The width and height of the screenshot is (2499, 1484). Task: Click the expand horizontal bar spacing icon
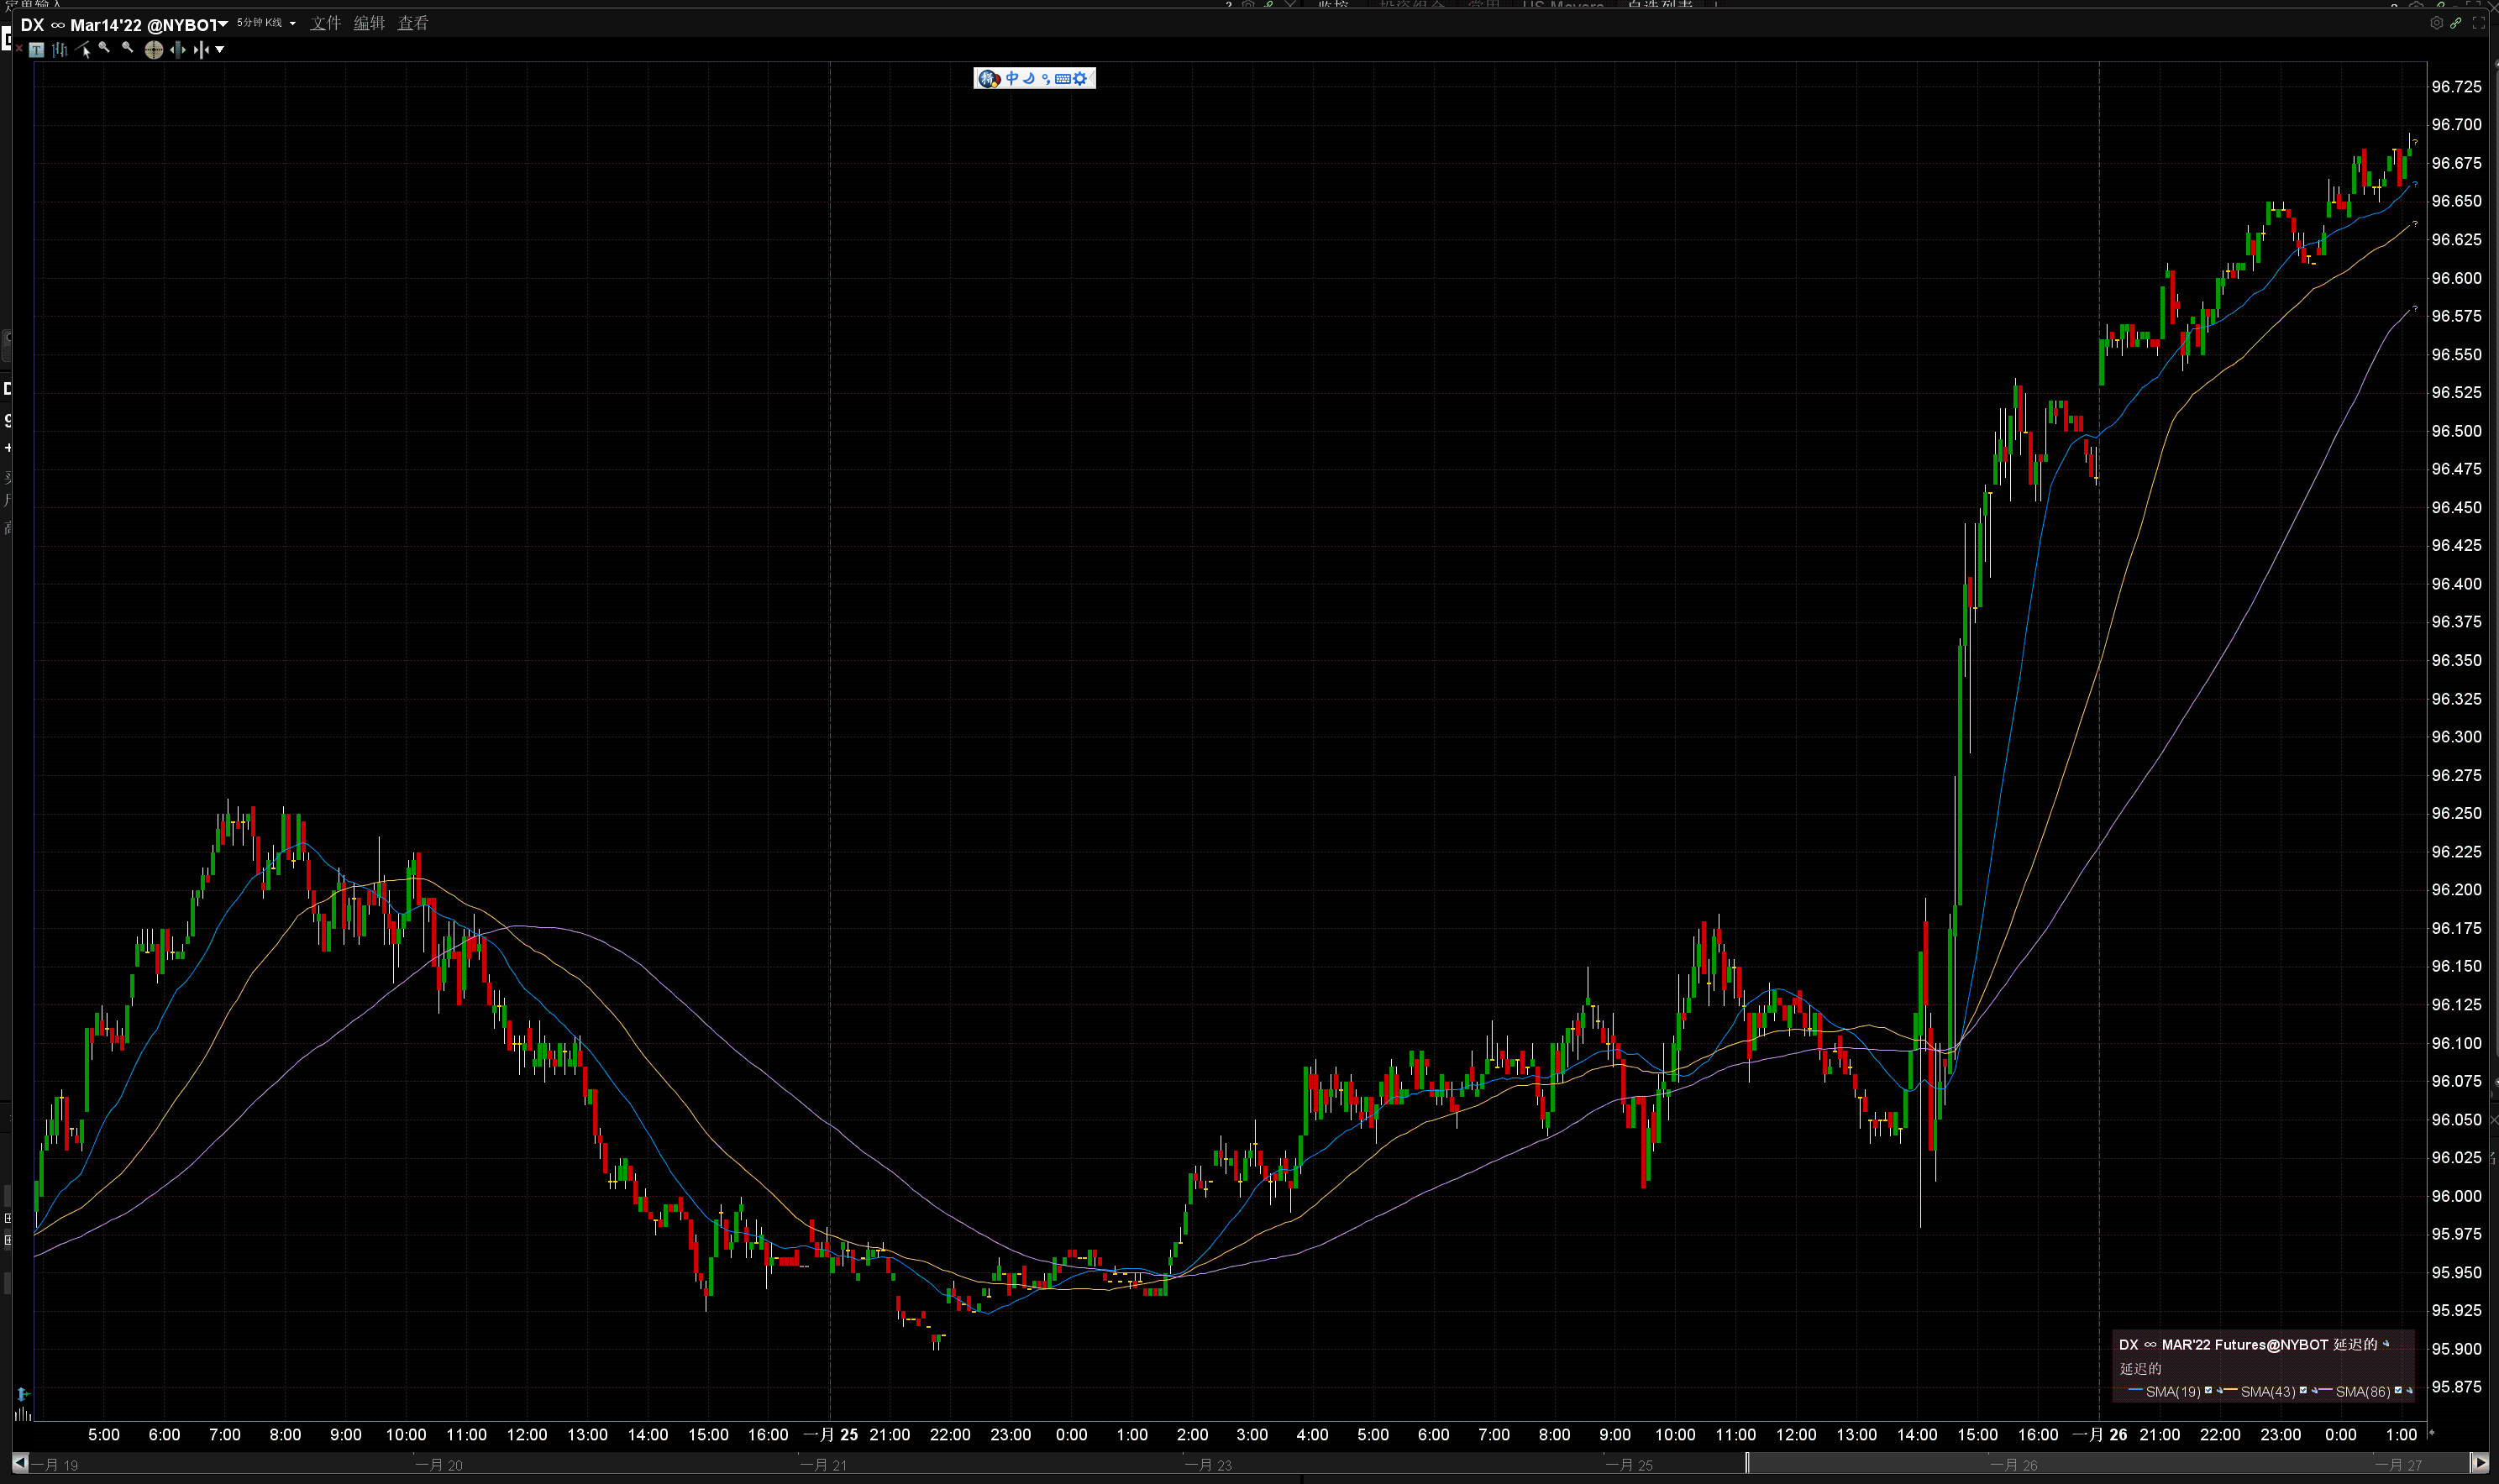tap(178, 50)
